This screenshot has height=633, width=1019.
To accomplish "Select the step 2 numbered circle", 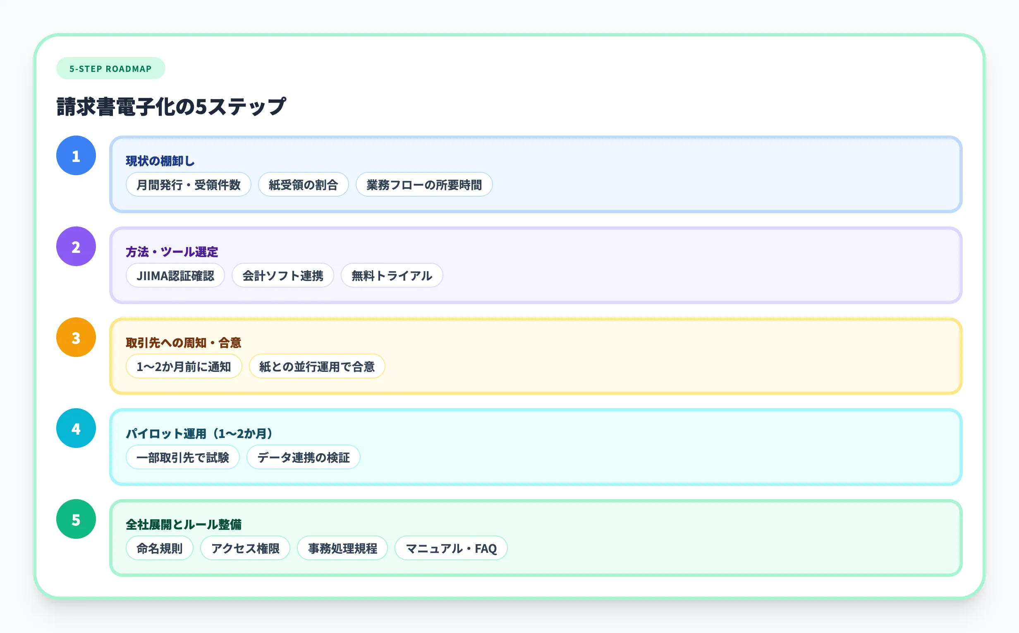I will 76,247.
